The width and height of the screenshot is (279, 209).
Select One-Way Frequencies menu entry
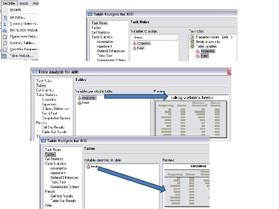24,50
